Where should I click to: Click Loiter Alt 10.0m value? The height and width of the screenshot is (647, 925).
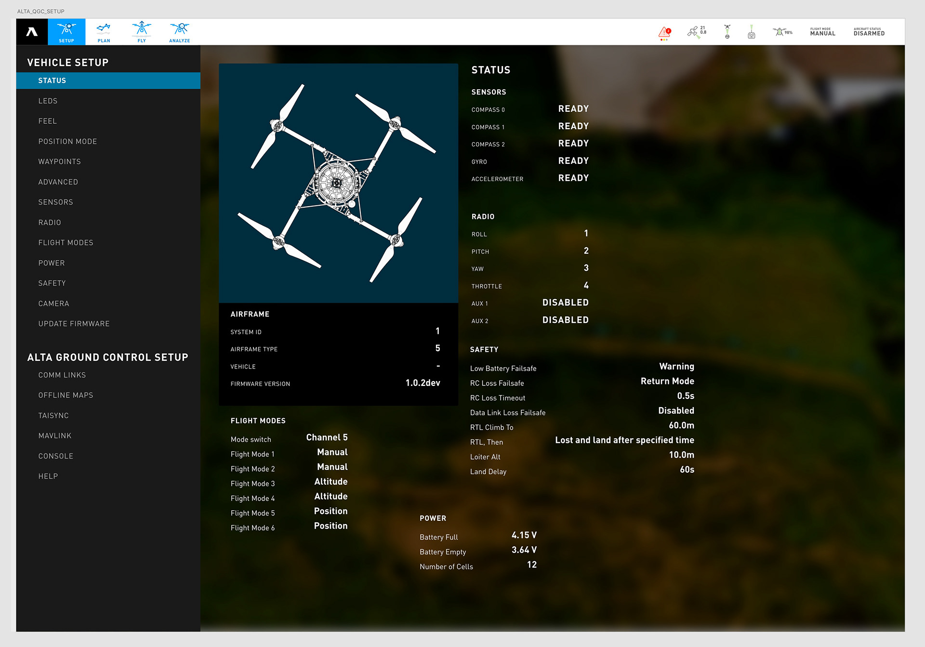tap(681, 455)
